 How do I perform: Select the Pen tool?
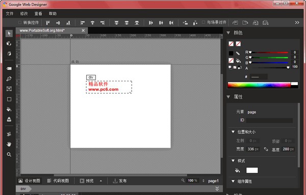[9, 79]
